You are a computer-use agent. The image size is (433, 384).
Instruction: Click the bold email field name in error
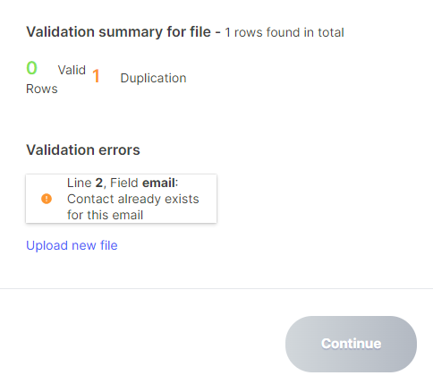[158, 183]
